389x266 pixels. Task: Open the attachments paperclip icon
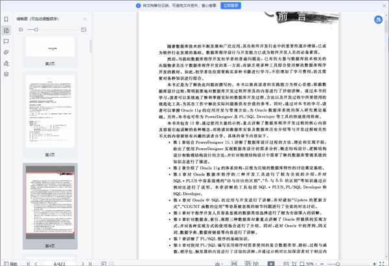tap(6, 52)
